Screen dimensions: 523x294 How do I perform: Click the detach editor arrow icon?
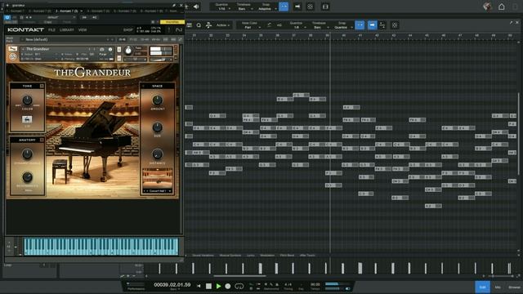511,22
